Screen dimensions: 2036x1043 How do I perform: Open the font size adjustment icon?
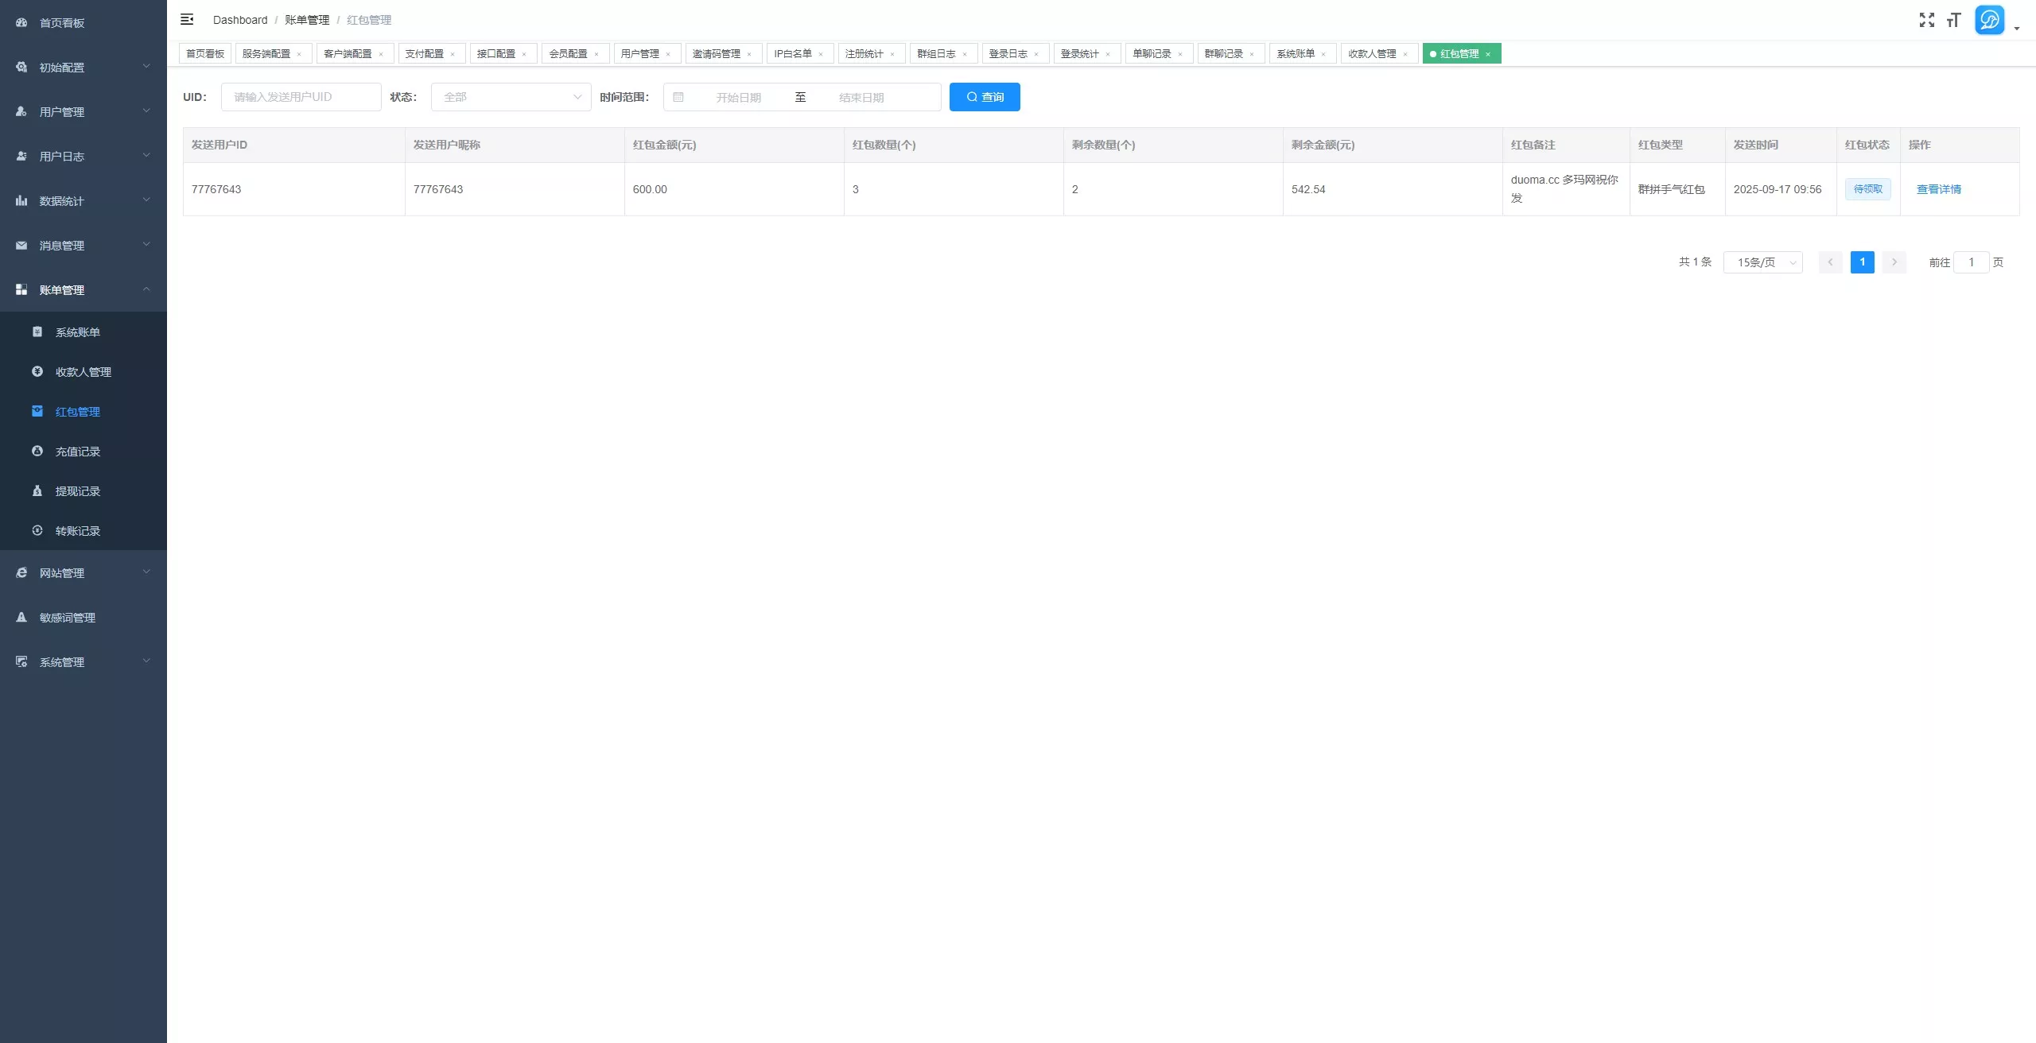1953,20
